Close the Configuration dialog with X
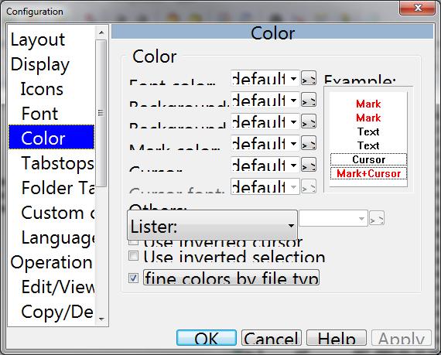This screenshot has height=355, width=441. point(417,8)
